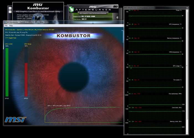Close the MSI Afterburner main window
The width and height of the screenshot is (194, 138).
click(116, 6)
